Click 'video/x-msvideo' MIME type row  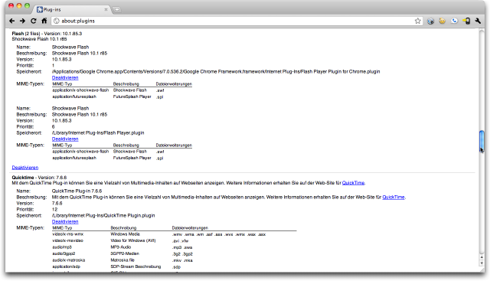pyautogui.click(x=68, y=240)
